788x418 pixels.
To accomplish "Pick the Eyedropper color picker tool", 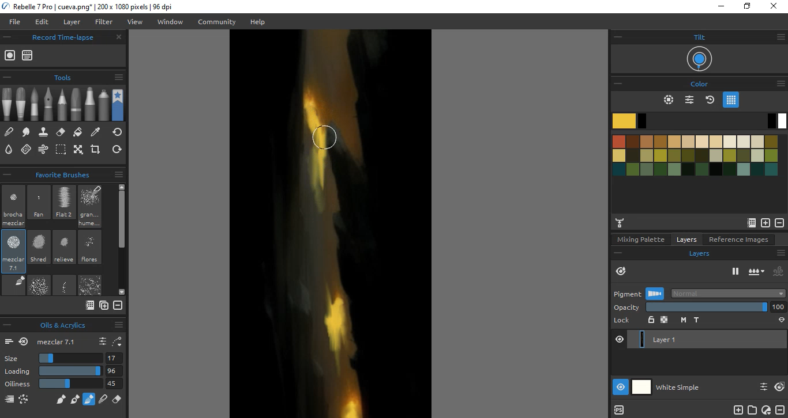I will [x=95, y=132].
